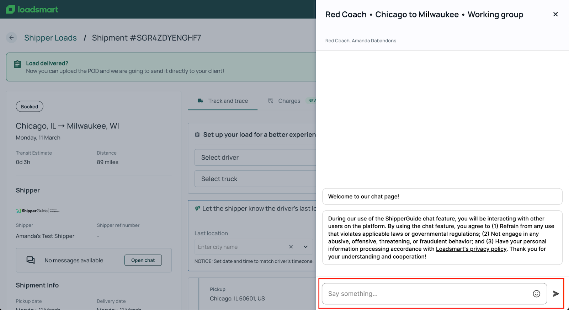
Task: Click the Booked status badge
Action: (x=30, y=107)
